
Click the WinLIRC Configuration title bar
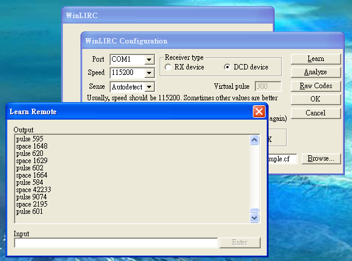point(212,41)
